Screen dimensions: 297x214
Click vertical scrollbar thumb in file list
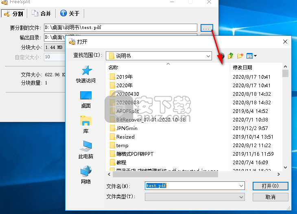pyautogui.click(x=285, y=73)
